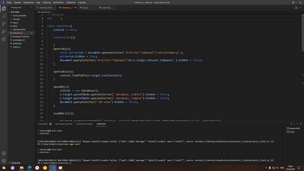
Task: Open the Explorer view in activity bar
Action: tap(4, 9)
